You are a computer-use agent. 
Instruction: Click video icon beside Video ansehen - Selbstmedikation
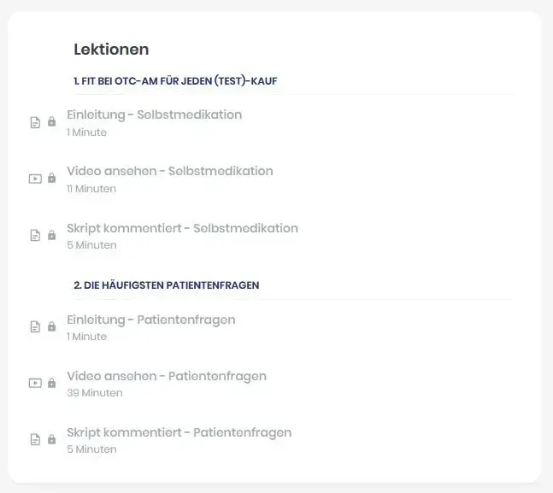[35, 179]
